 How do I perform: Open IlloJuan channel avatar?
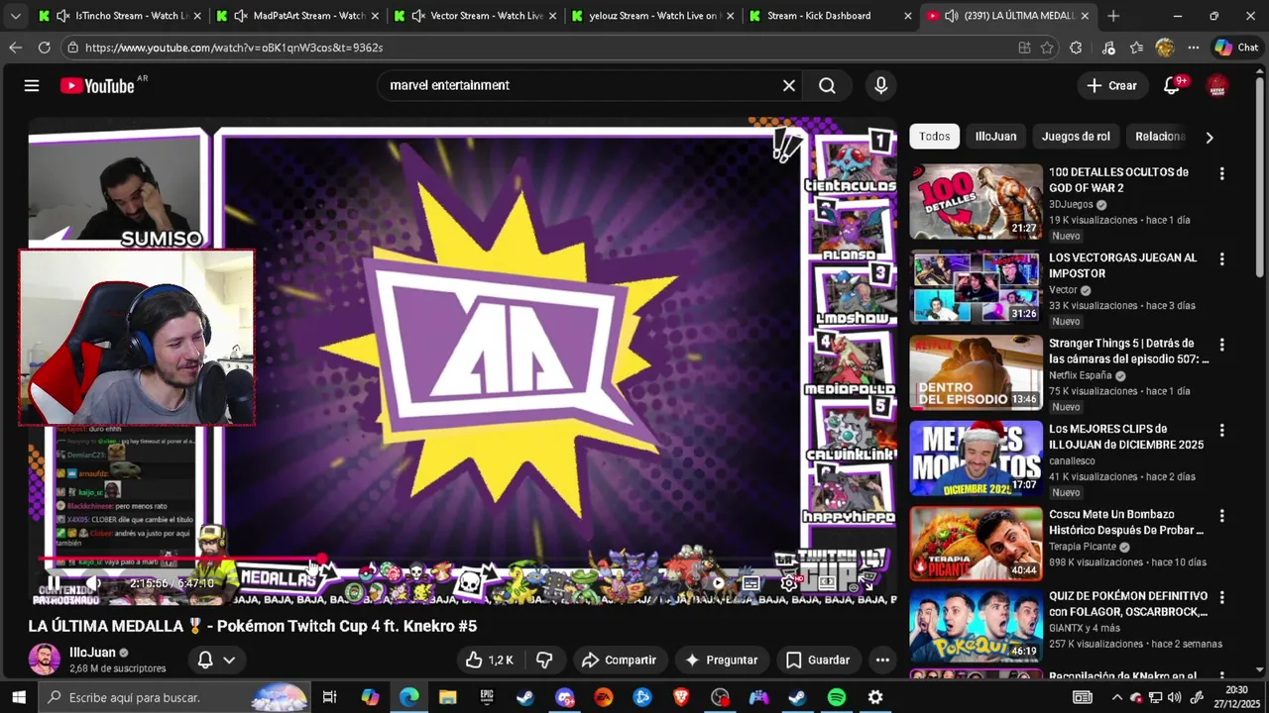tap(44, 660)
